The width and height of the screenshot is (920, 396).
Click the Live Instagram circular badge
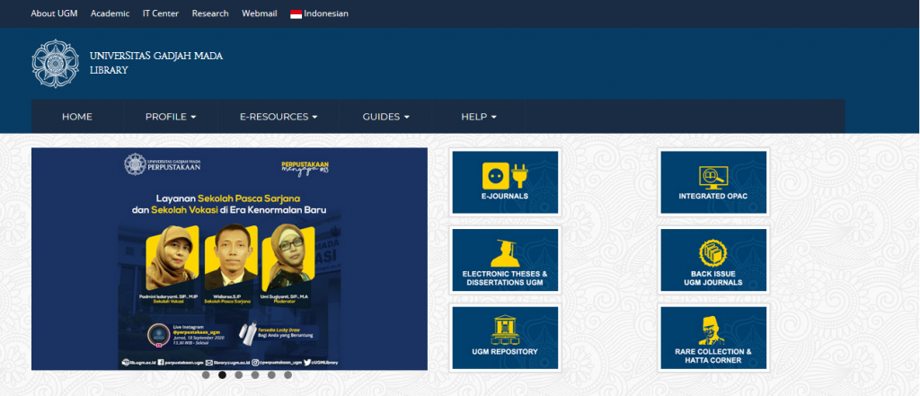[x=158, y=336]
